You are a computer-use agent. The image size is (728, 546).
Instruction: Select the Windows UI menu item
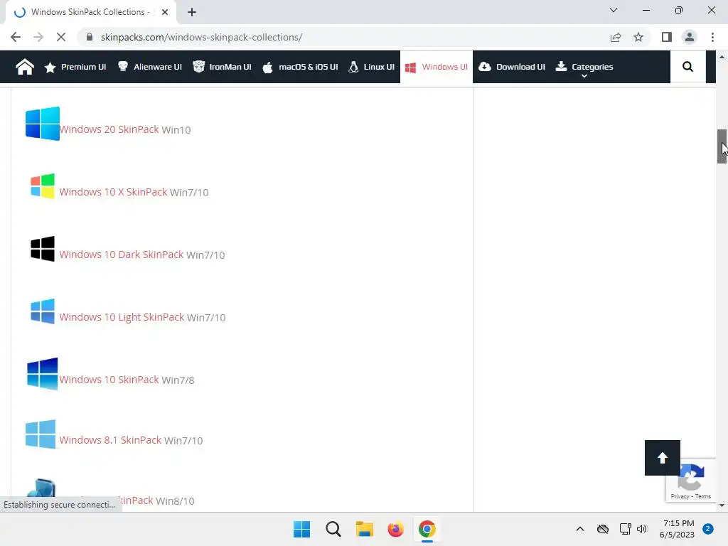(x=437, y=67)
